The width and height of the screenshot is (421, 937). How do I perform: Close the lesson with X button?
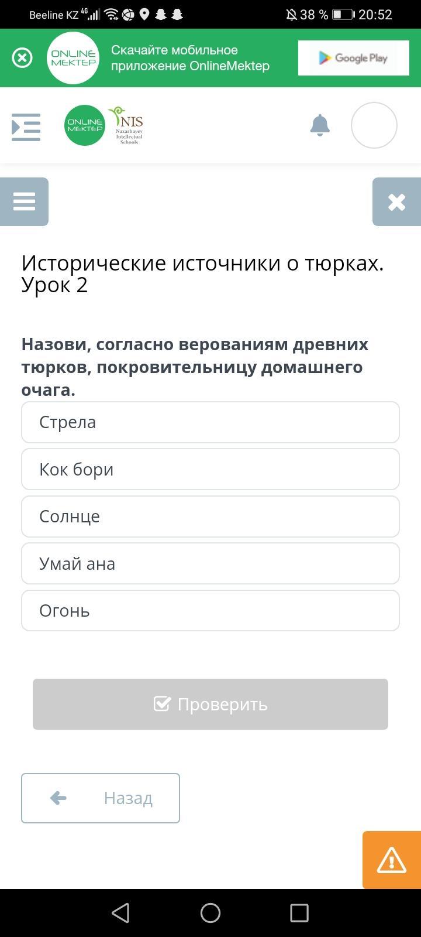[x=396, y=201]
